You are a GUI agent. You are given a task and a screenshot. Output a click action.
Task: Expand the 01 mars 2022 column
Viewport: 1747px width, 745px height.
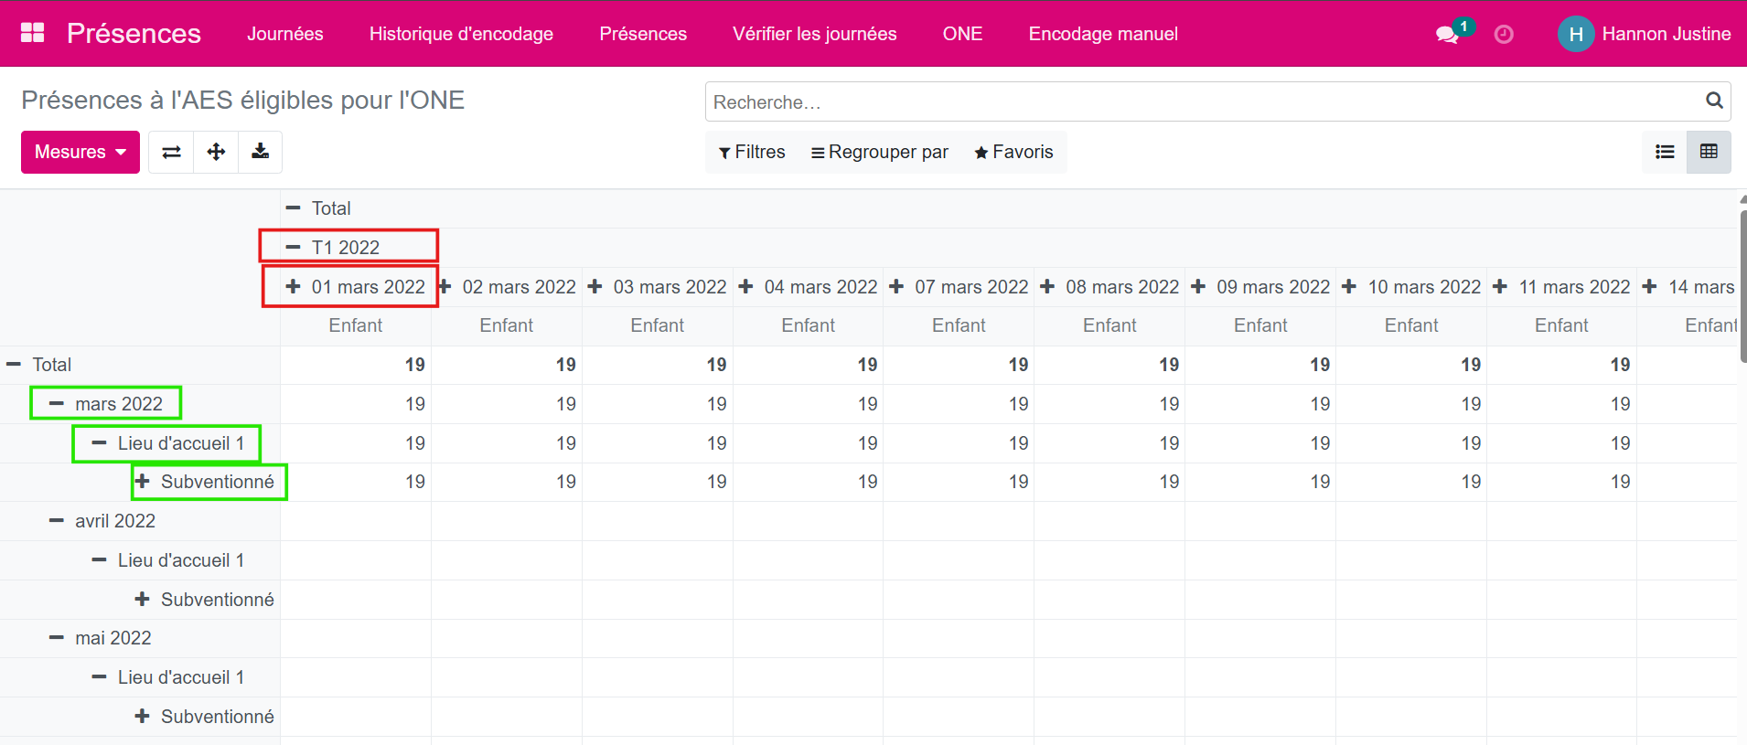coord(357,287)
